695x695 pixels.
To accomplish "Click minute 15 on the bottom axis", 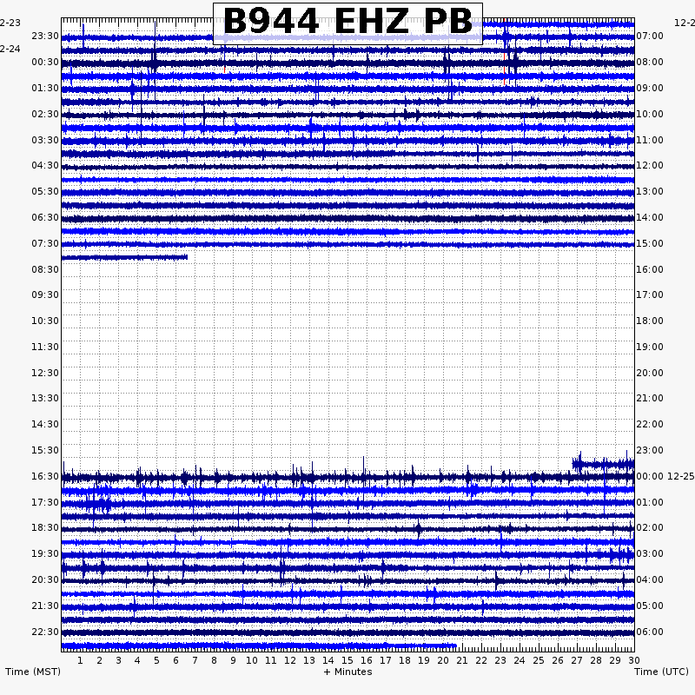I will (347, 660).
